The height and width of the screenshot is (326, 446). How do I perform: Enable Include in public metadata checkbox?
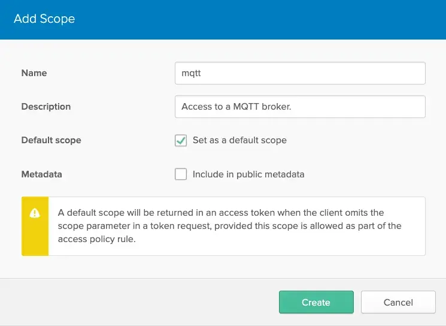[181, 174]
